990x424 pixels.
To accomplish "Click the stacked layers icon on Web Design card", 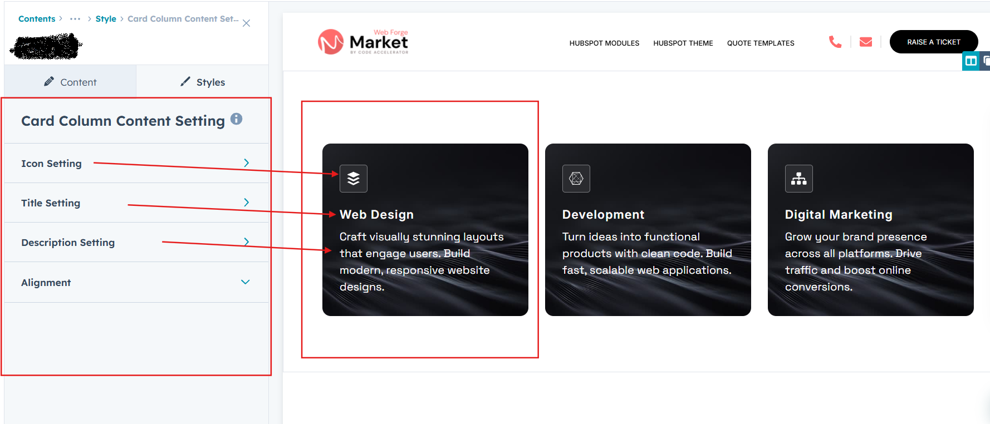I will pos(353,179).
